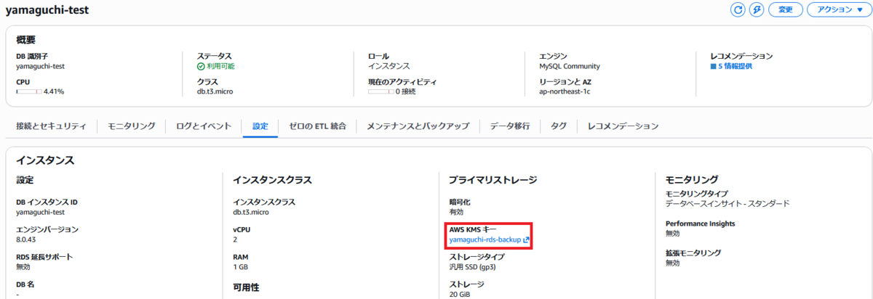Click the lightning bolt icon button

point(757,9)
